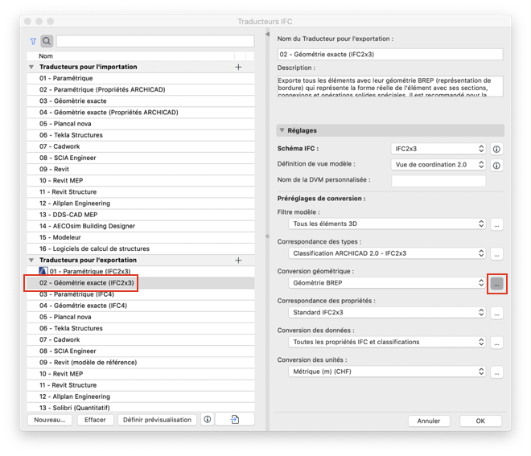Screen dimensions: 531x456
Task: Select import translator 03 - Géomètrie exacte
Action: [141, 101]
